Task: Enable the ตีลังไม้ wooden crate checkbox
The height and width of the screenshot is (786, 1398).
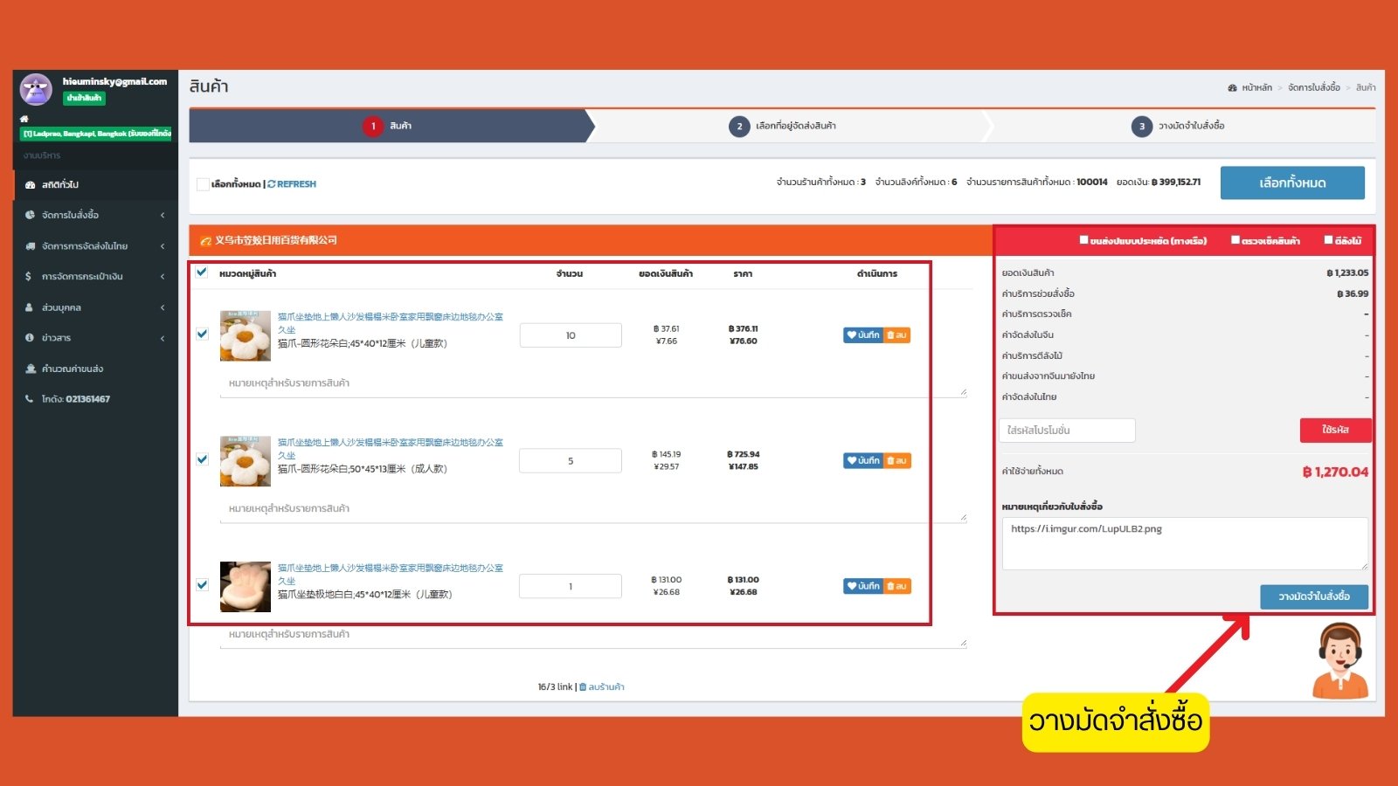Action: click(x=1328, y=240)
